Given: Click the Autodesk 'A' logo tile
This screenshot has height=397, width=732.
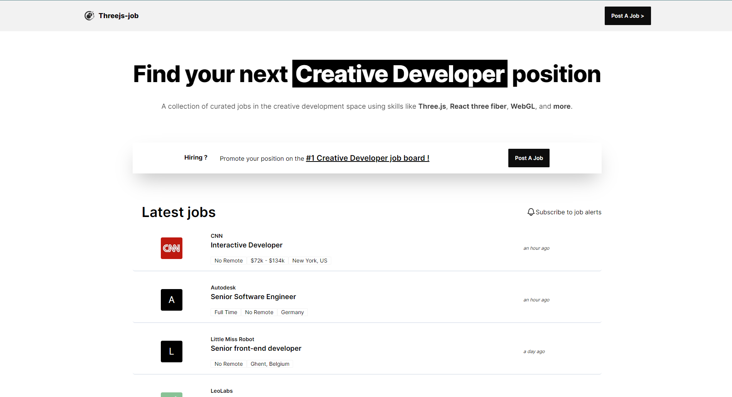Looking at the screenshot, I should (x=172, y=300).
